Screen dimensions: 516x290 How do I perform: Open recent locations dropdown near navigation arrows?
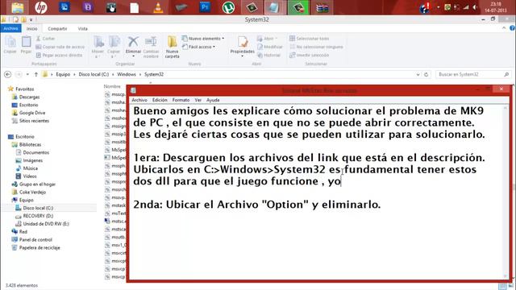(x=27, y=75)
